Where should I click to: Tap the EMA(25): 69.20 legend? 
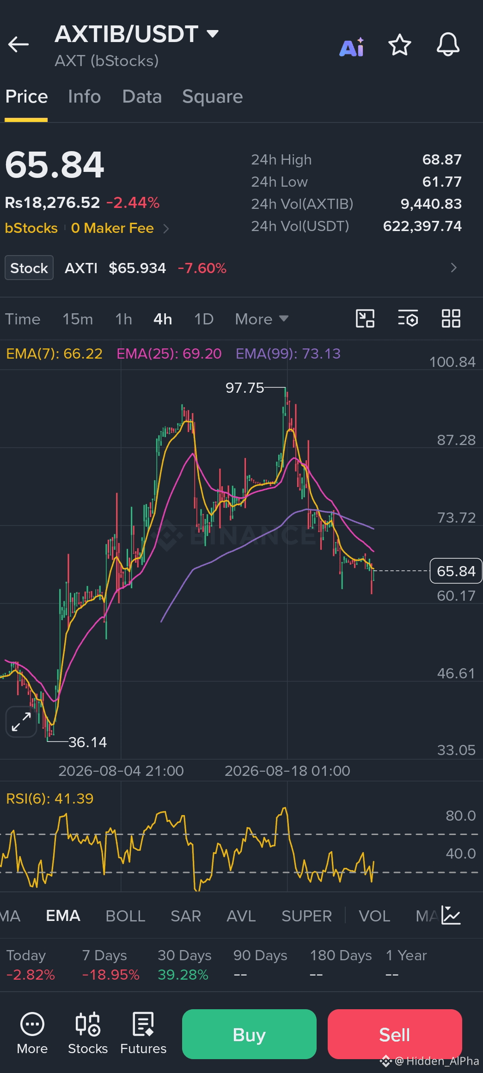[169, 354]
